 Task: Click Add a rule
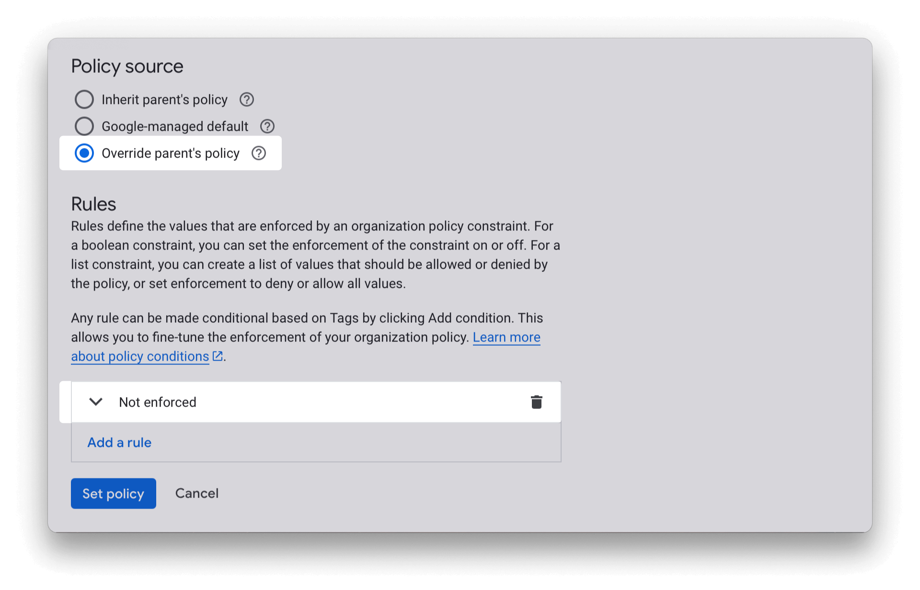(119, 442)
